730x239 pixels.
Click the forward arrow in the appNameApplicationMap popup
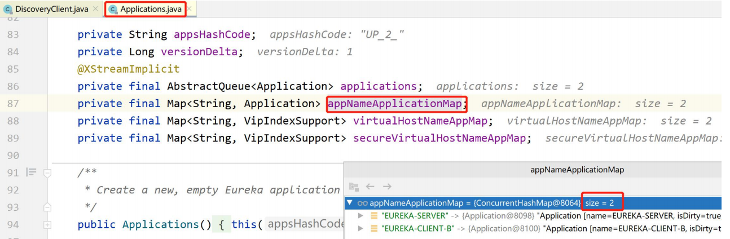[387, 187]
